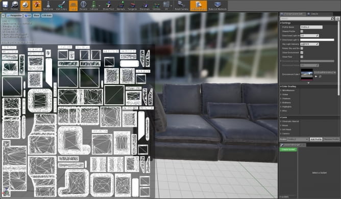Open the LOD Auto menu
341x199 pixels.
[x=47, y=15]
